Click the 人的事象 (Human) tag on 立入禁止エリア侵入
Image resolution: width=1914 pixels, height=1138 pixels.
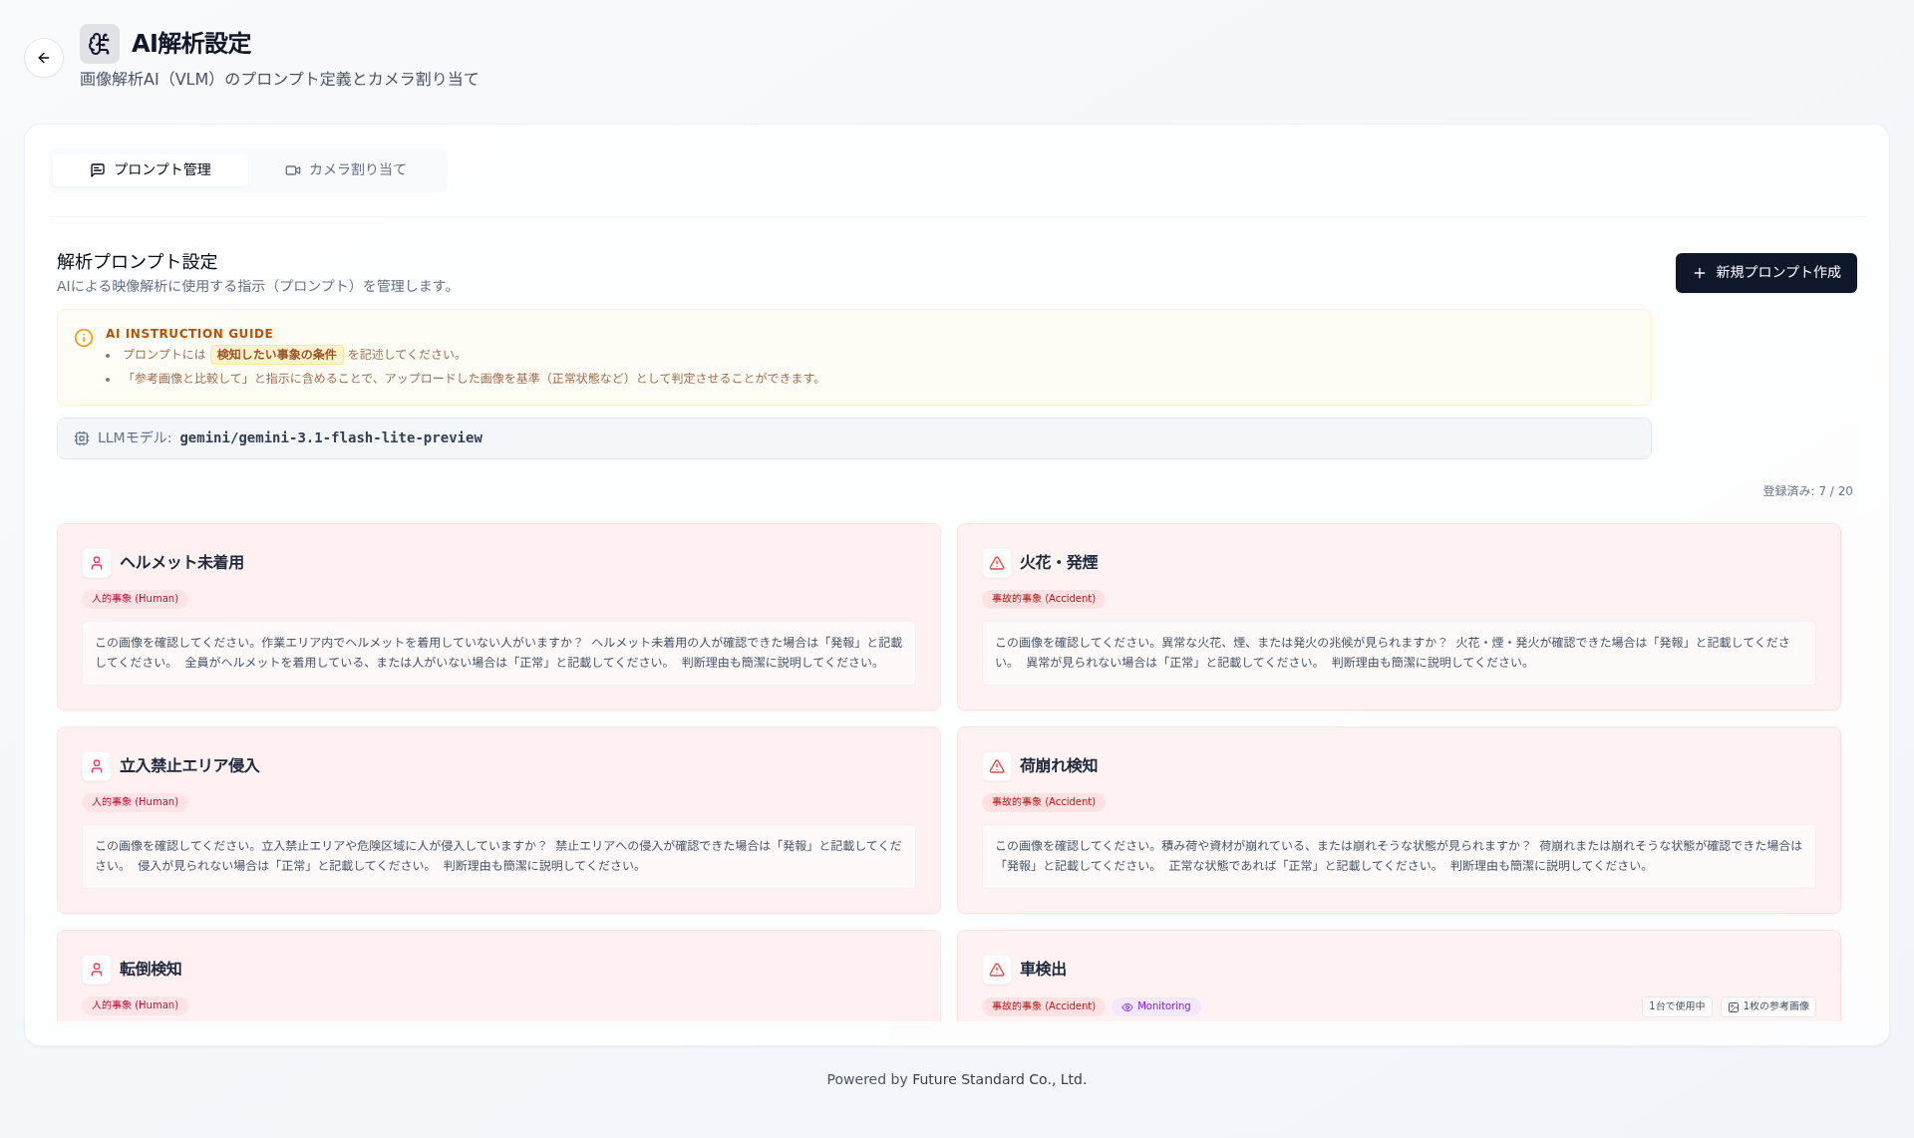(x=135, y=802)
